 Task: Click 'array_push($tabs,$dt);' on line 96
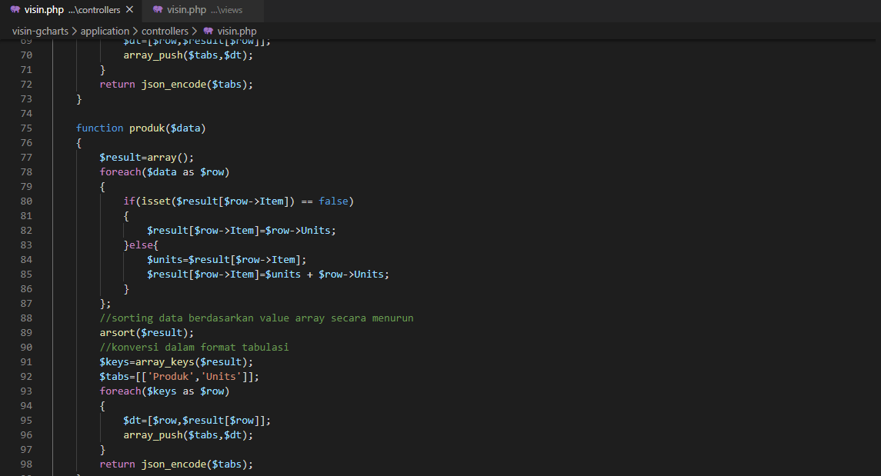[x=189, y=434]
